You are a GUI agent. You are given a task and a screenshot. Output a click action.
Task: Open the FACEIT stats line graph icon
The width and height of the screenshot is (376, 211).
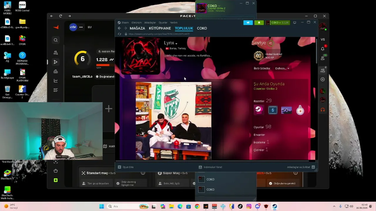click(56, 81)
